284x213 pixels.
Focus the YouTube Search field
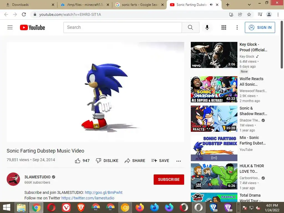123,27
